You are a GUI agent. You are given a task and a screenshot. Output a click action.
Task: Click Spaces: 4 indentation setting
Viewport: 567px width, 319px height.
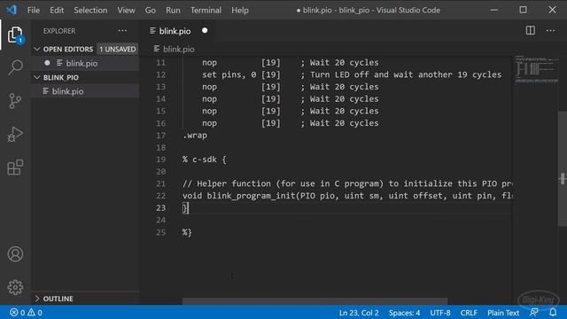(x=404, y=313)
